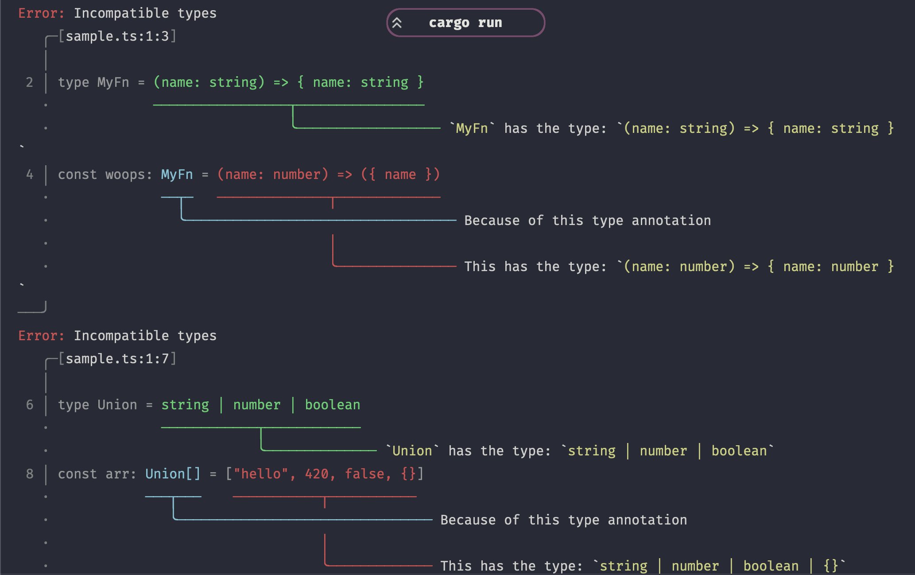Image resolution: width=915 pixels, height=575 pixels.
Task: Click the cargo run command label
Action: click(465, 23)
